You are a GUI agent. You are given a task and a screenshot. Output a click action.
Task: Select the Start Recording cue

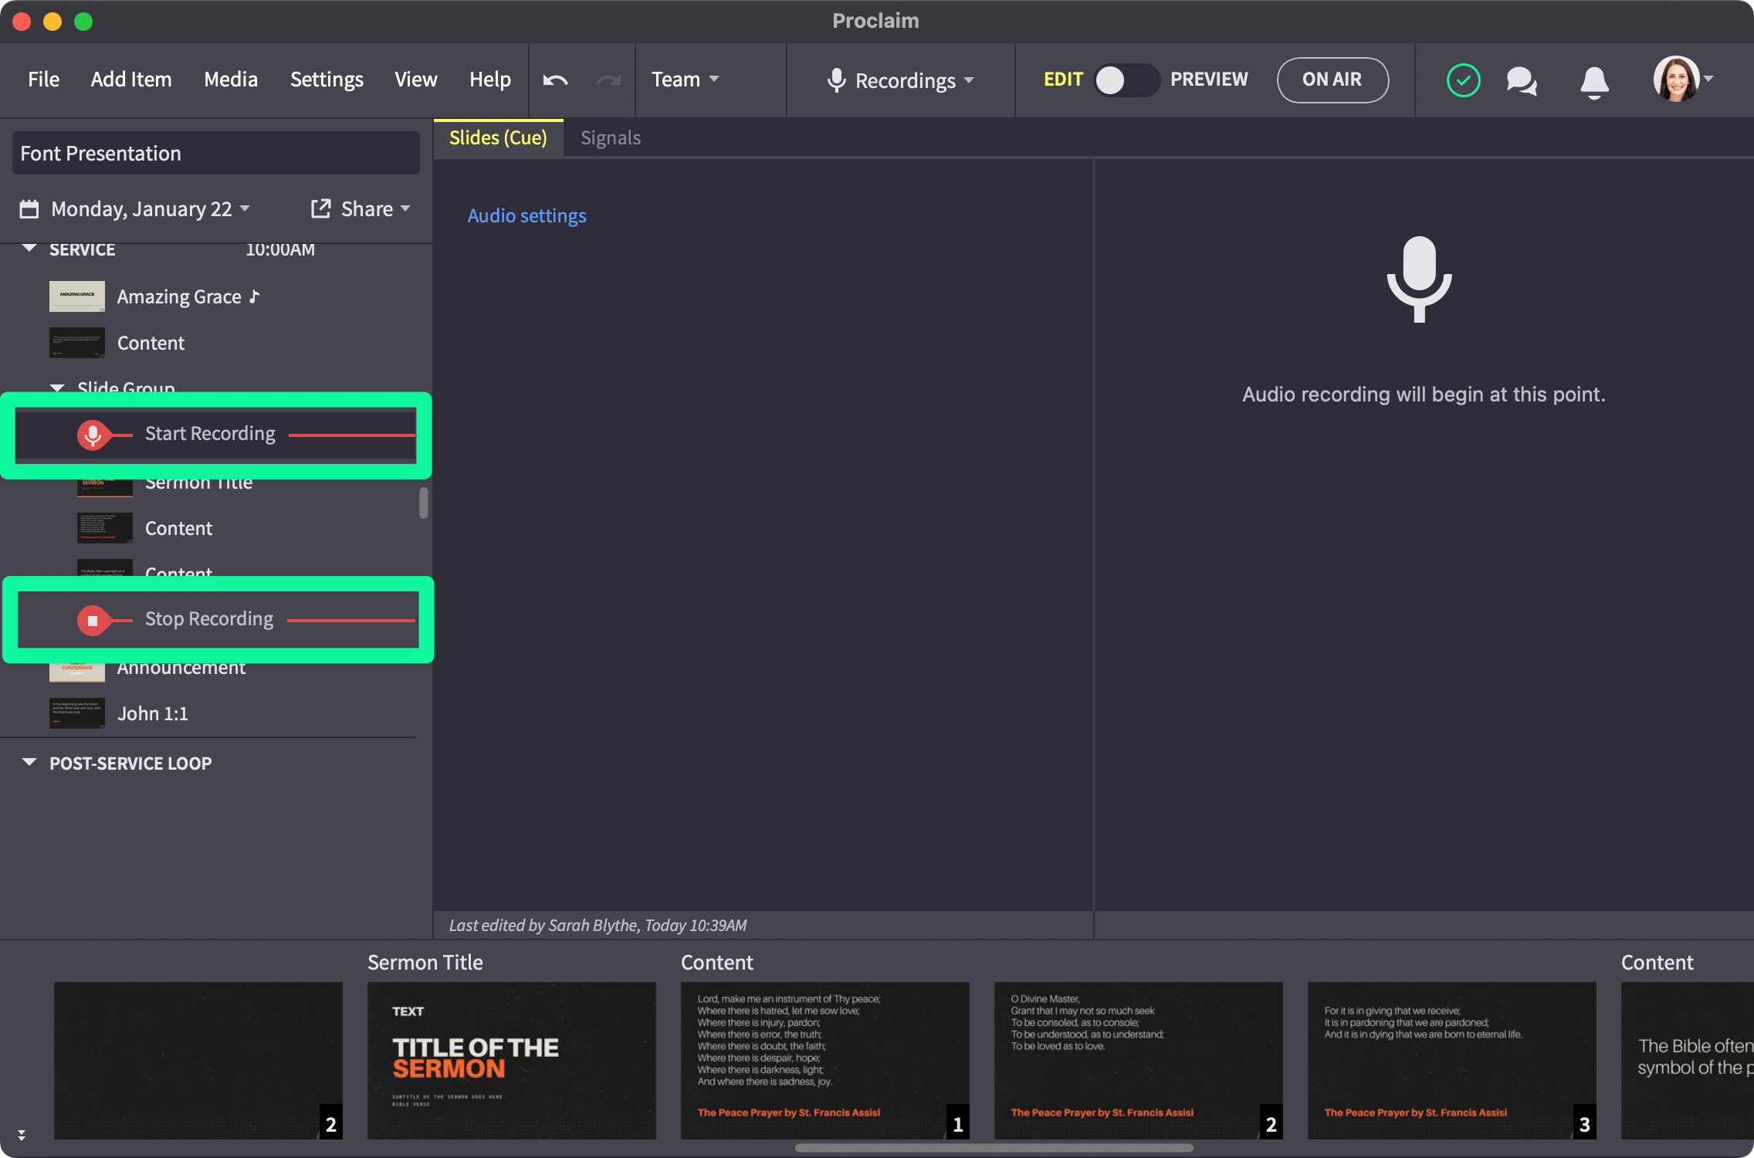click(x=216, y=435)
